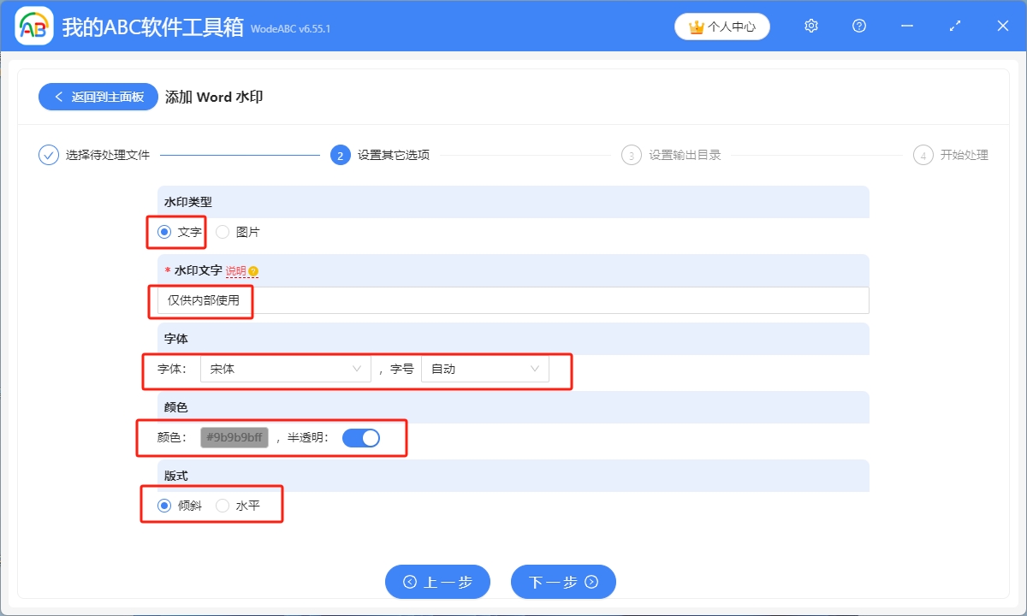Toggle off the 半透明 switch
The image size is (1027, 616).
[362, 437]
